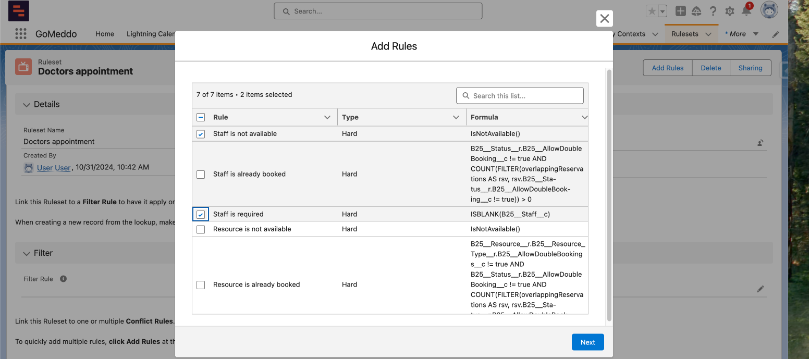Screen dimensions: 809x359
Task: Open the Global Actions plus icon
Action: click(680, 11)
